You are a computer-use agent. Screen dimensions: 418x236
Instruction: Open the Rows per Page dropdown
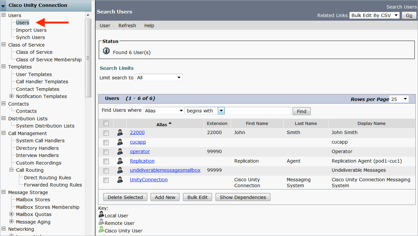coord(399,99)
